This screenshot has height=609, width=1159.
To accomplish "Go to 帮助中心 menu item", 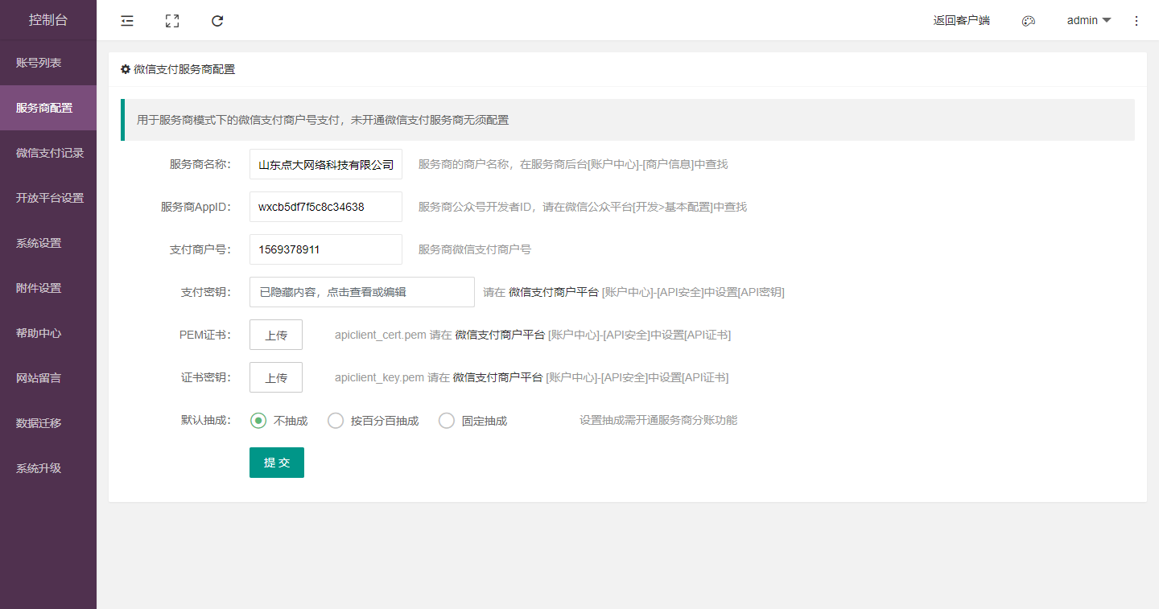I will (x=48, y=333).
